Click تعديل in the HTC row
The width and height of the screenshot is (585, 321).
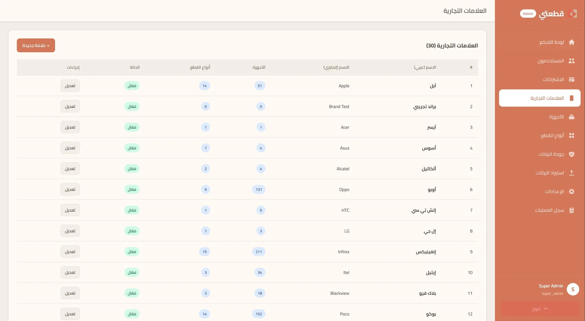click(x=70, y=210)
